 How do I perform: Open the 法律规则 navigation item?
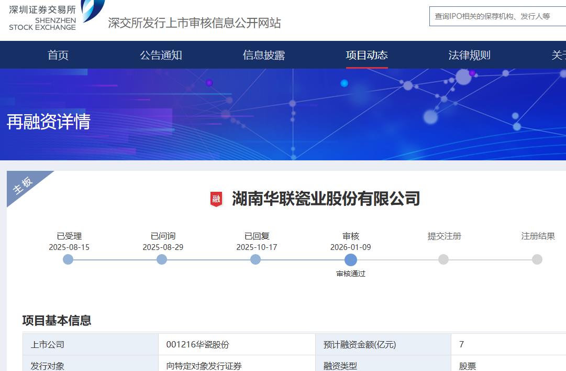click(x=470, y=55)
